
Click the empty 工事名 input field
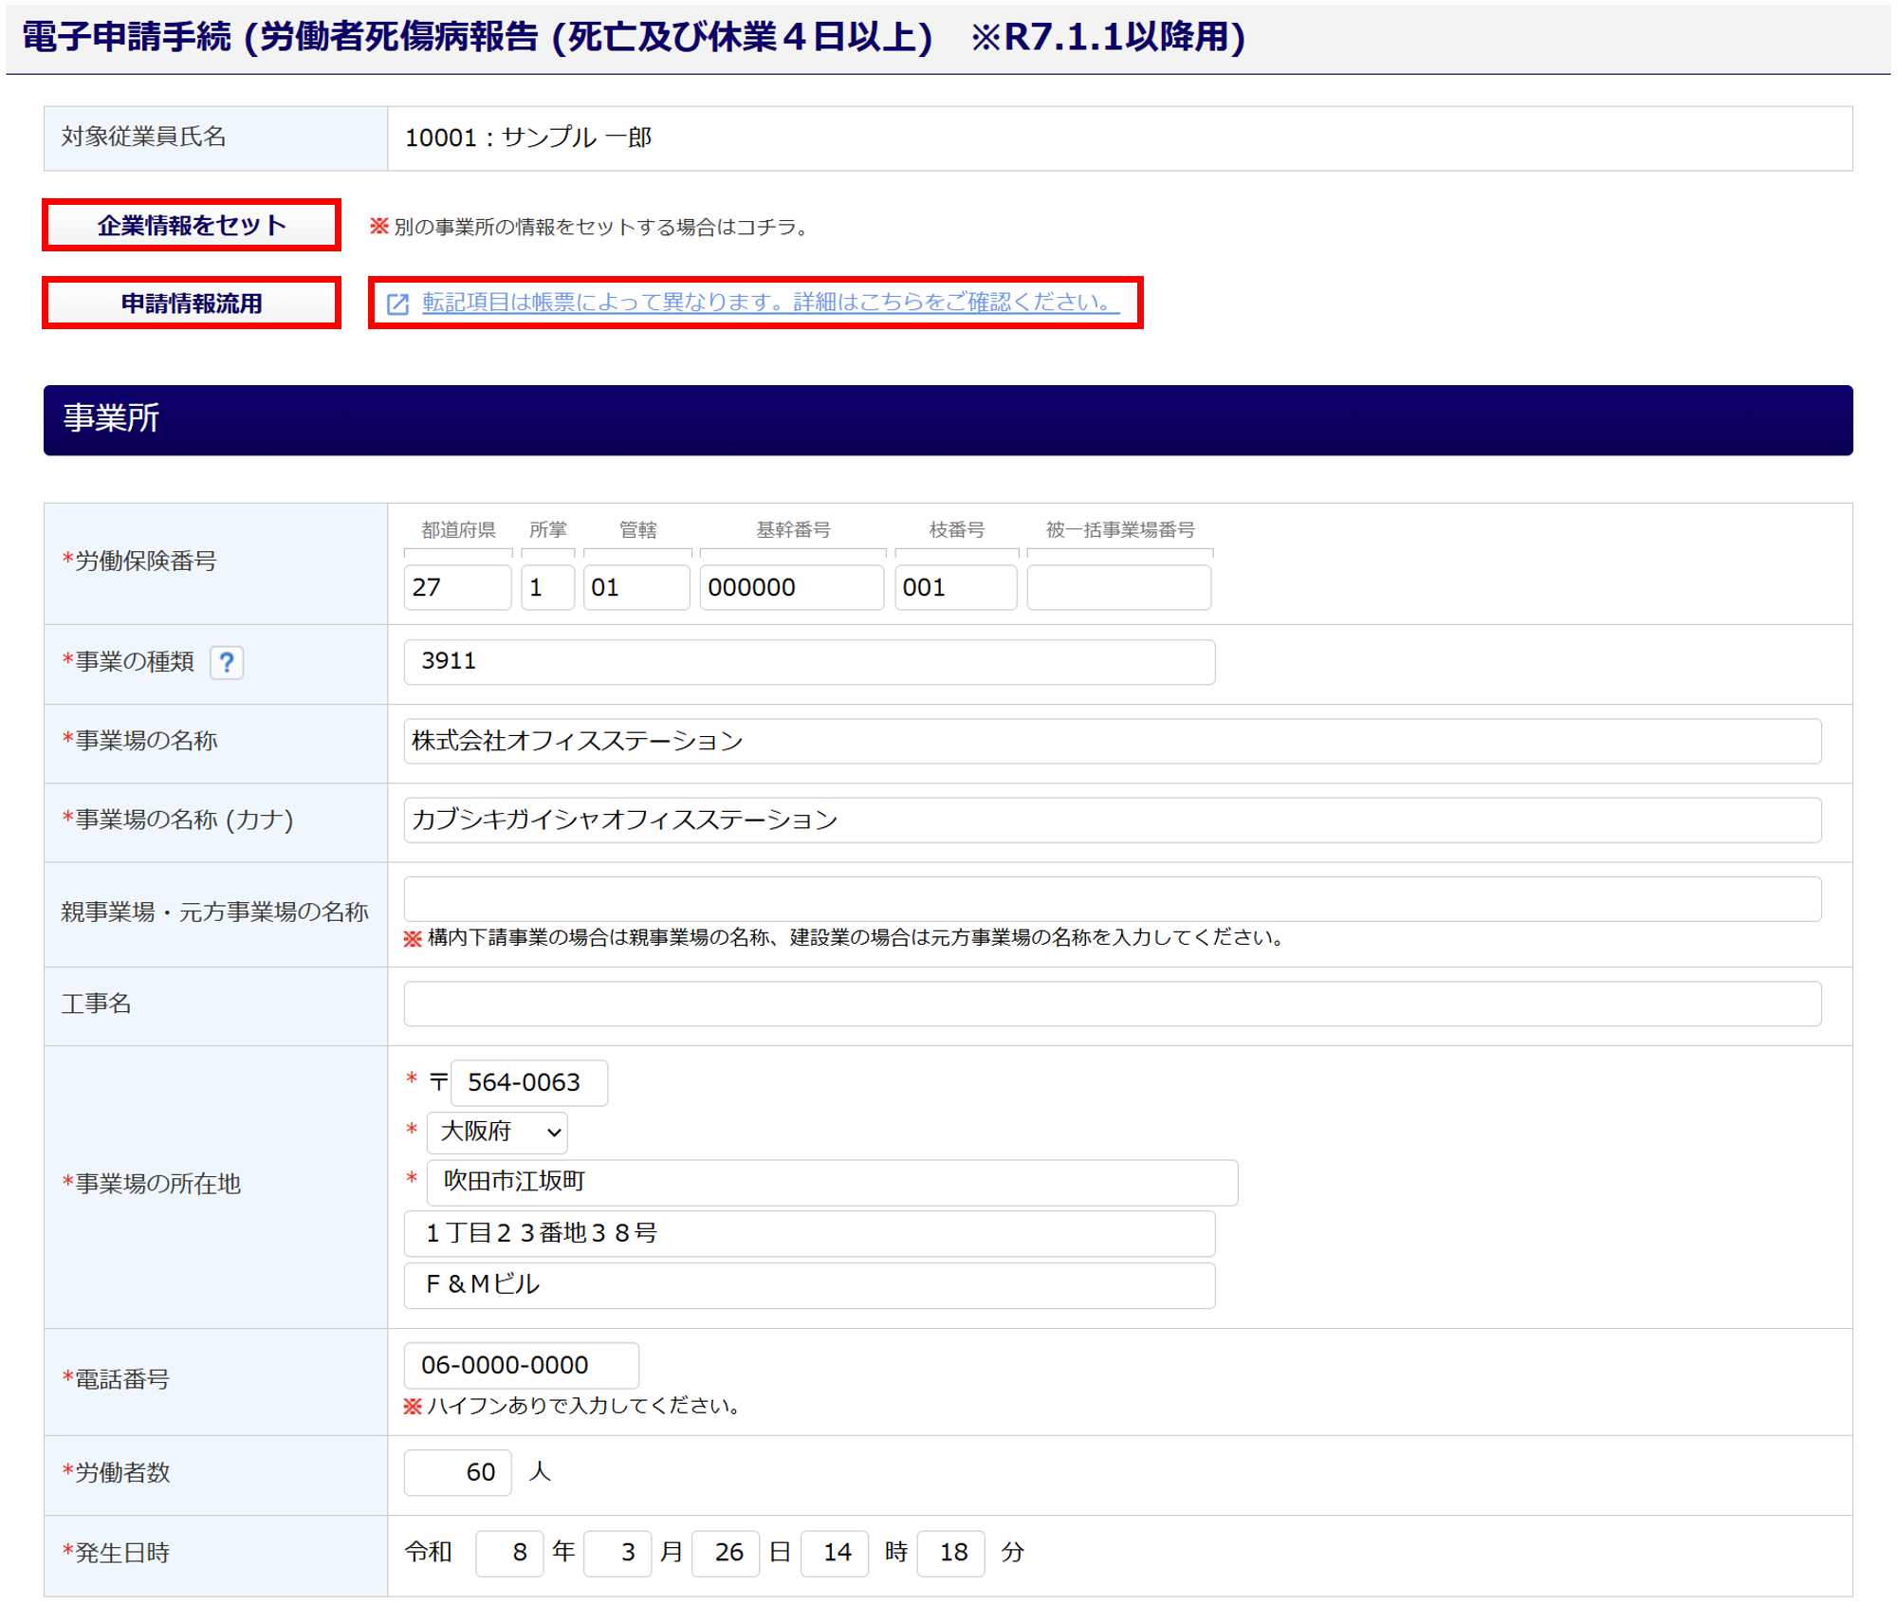[1111, 1004]
